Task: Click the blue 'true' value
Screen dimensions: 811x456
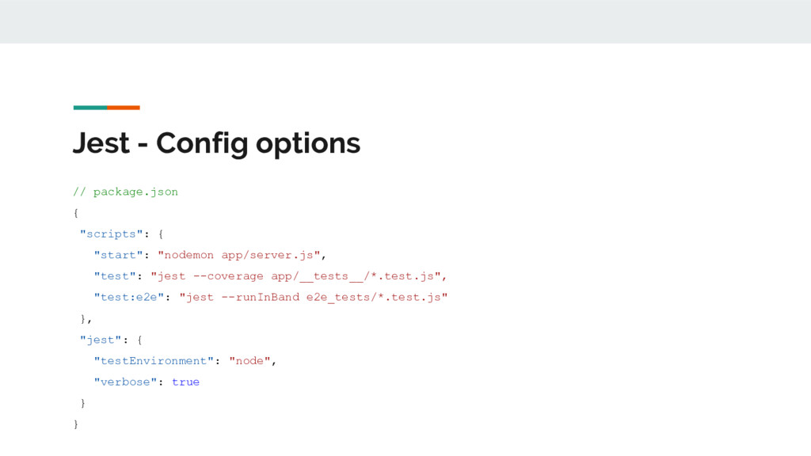Action: [185, 382]
